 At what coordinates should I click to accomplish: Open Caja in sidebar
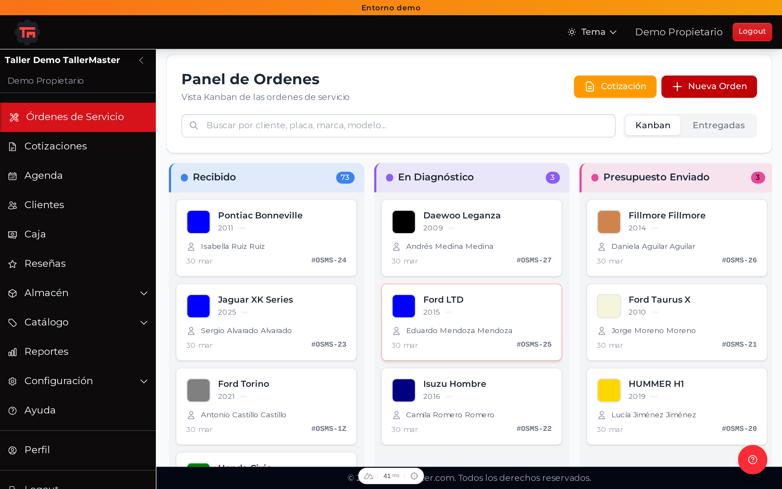click(x=78, y=234)
